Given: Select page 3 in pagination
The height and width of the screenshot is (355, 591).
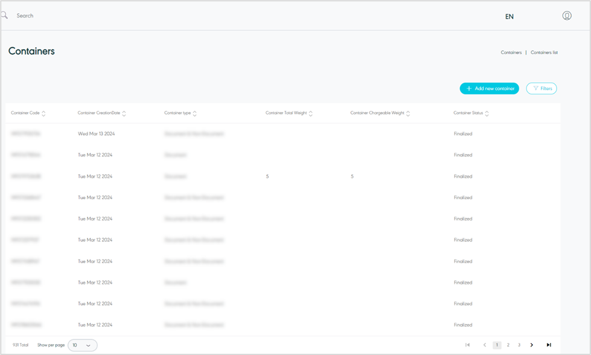Looking at the screenshot, I should (519, 345).
